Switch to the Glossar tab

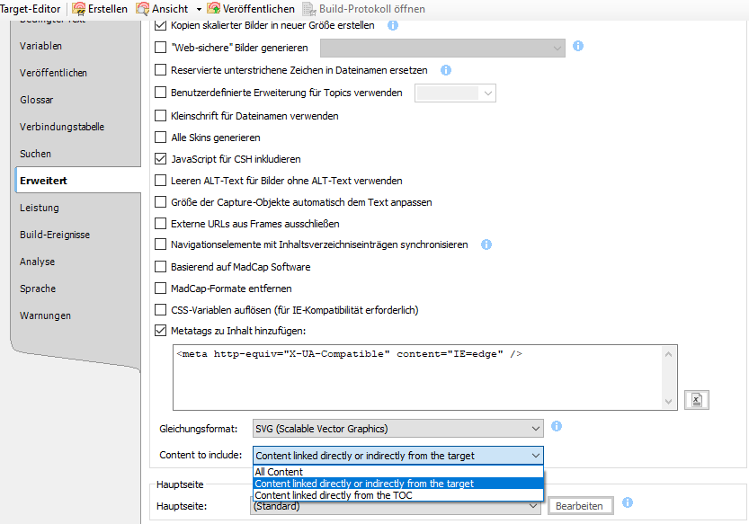point(37,100)
